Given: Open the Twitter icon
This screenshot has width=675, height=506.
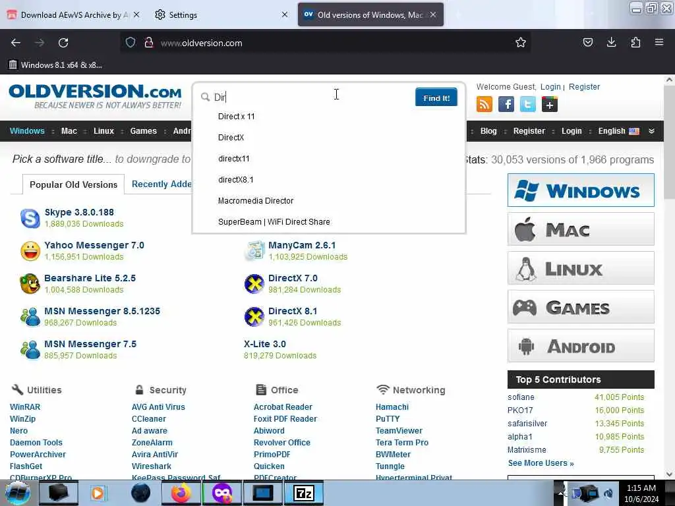Looking at the screenshot, I should (528, 104).
